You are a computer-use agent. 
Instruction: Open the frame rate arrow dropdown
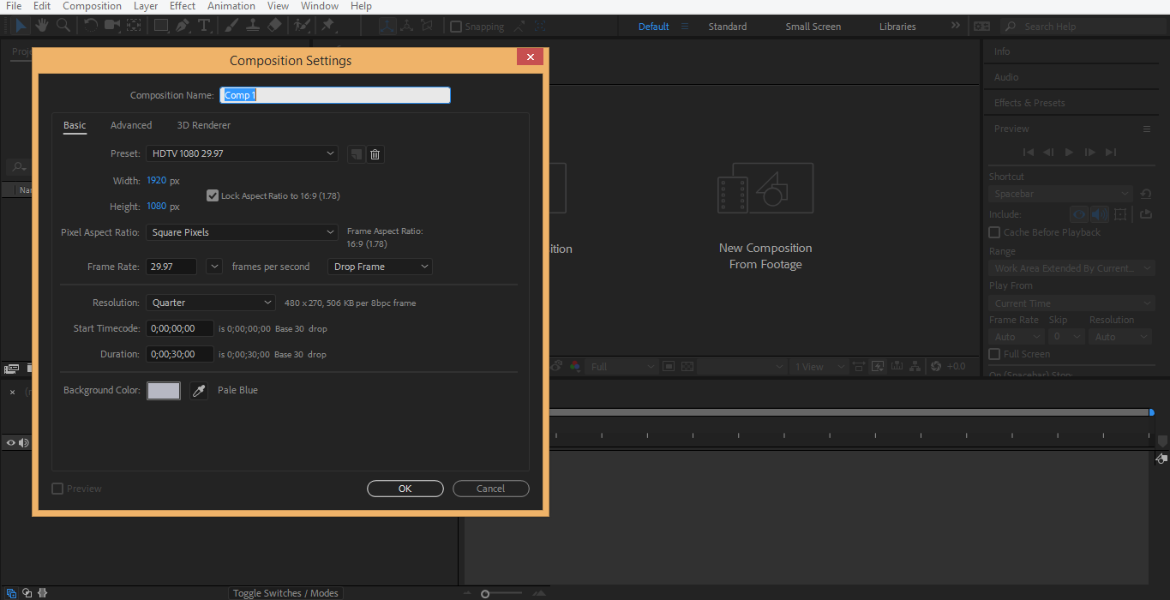(x=215, y=267)
